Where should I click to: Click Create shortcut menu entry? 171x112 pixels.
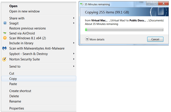pyautogui.click(x=20, y=91)
